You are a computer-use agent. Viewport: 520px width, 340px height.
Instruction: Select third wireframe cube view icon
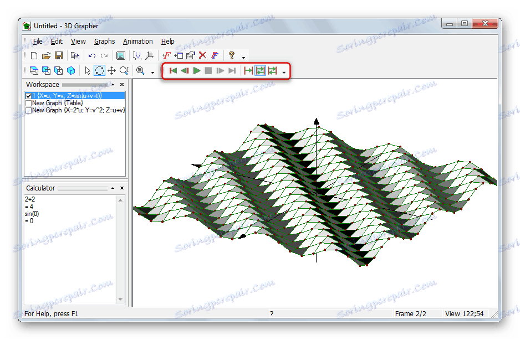tap(58, 70)
